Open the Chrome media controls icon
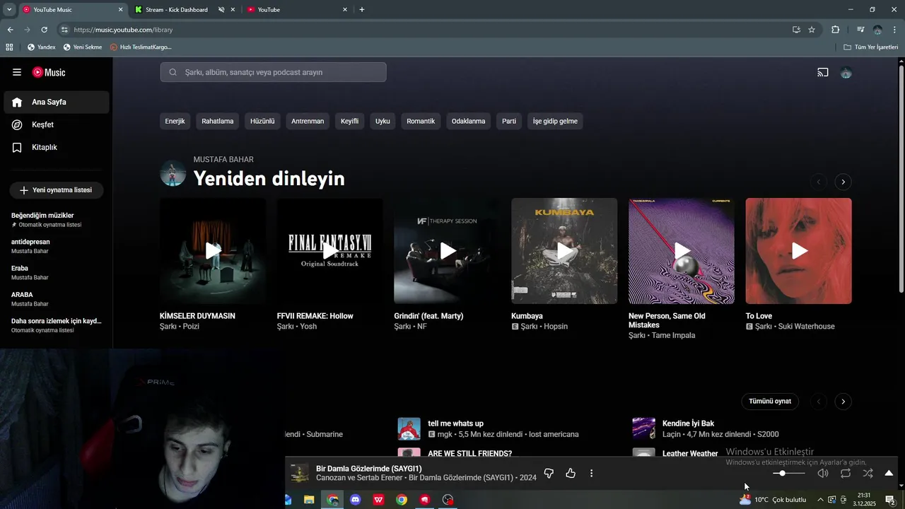 click(860, 30)
